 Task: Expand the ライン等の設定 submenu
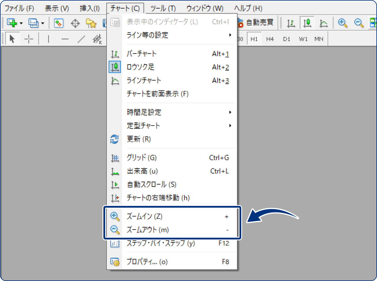(x=172, y=35)
